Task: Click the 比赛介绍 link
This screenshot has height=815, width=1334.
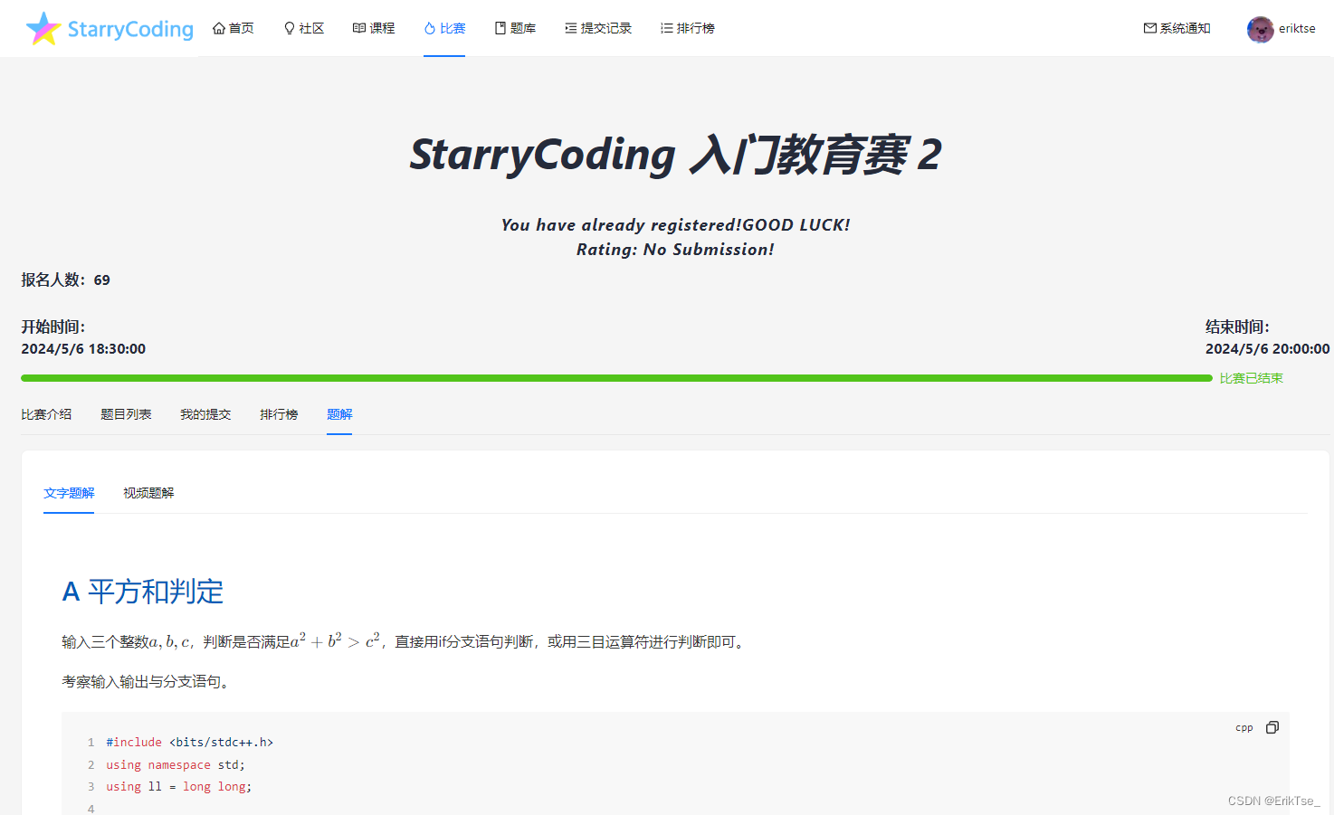Action: 46,413
